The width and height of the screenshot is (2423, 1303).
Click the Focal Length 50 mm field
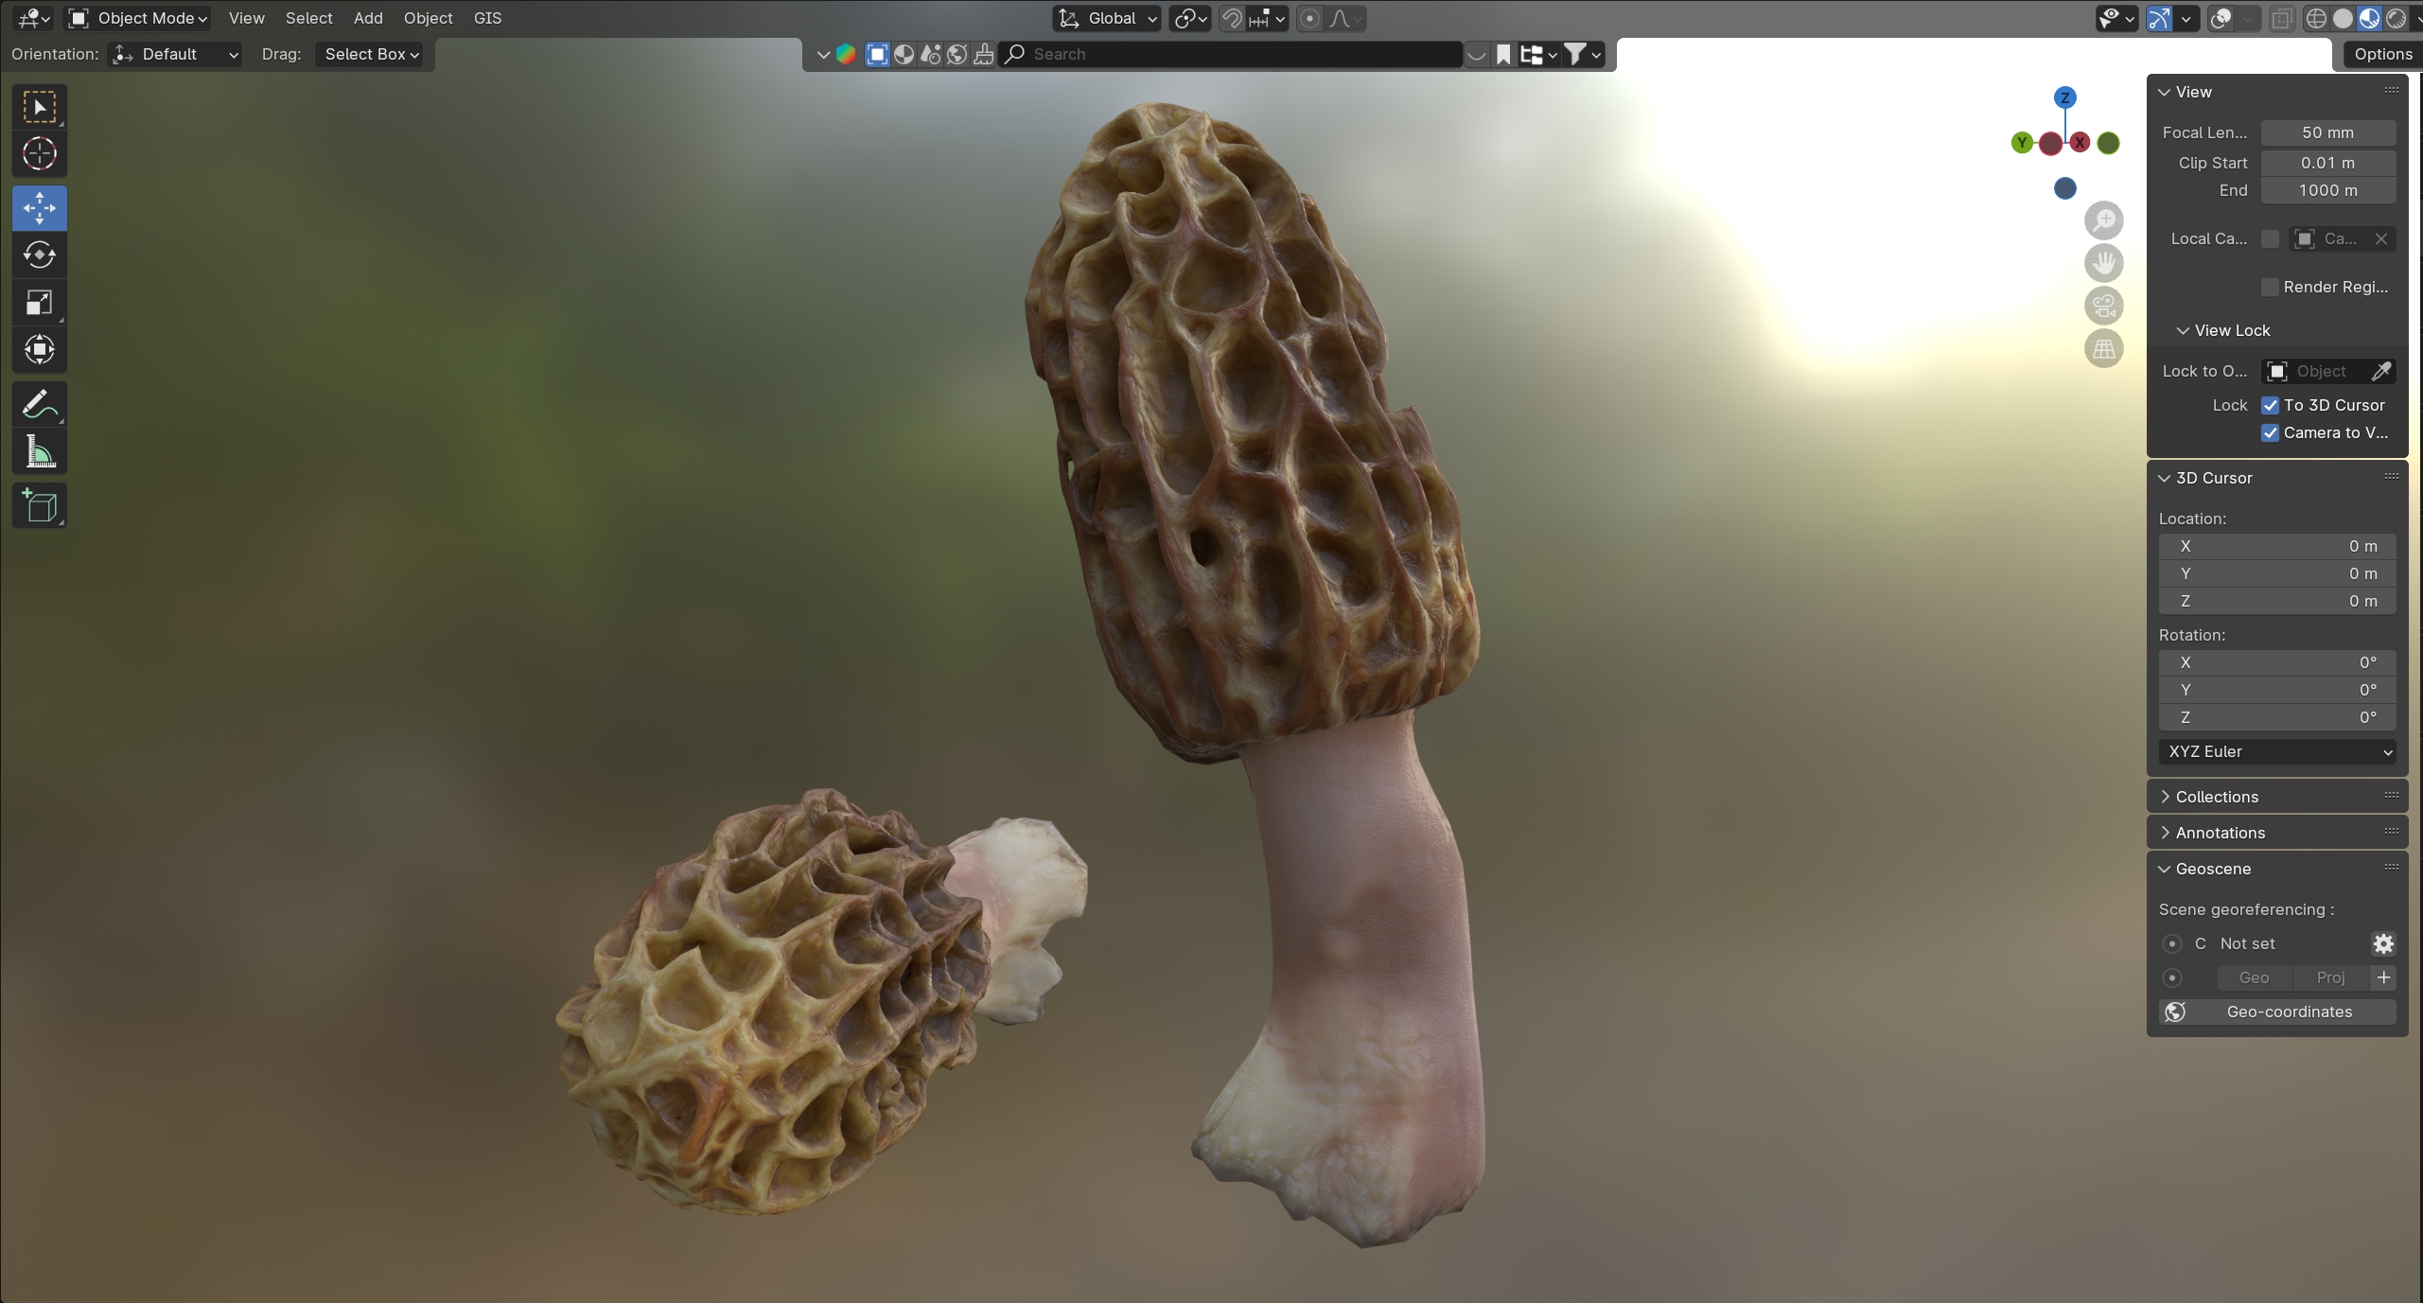[x=2326, y=132]
